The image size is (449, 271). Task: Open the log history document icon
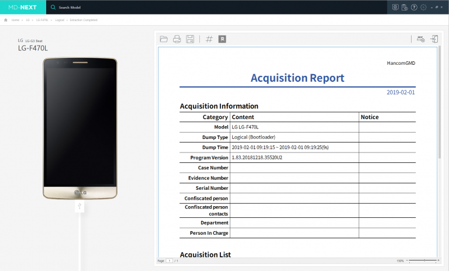pos(405,8)
